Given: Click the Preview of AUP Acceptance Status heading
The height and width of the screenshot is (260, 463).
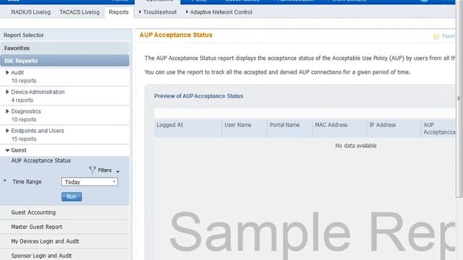Looking at the screenshot, I should (199, 96).
